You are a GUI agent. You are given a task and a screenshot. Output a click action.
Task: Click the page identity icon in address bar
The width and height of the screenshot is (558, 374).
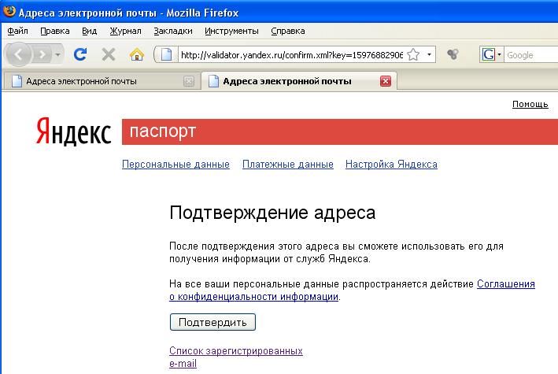pos(166,55)
